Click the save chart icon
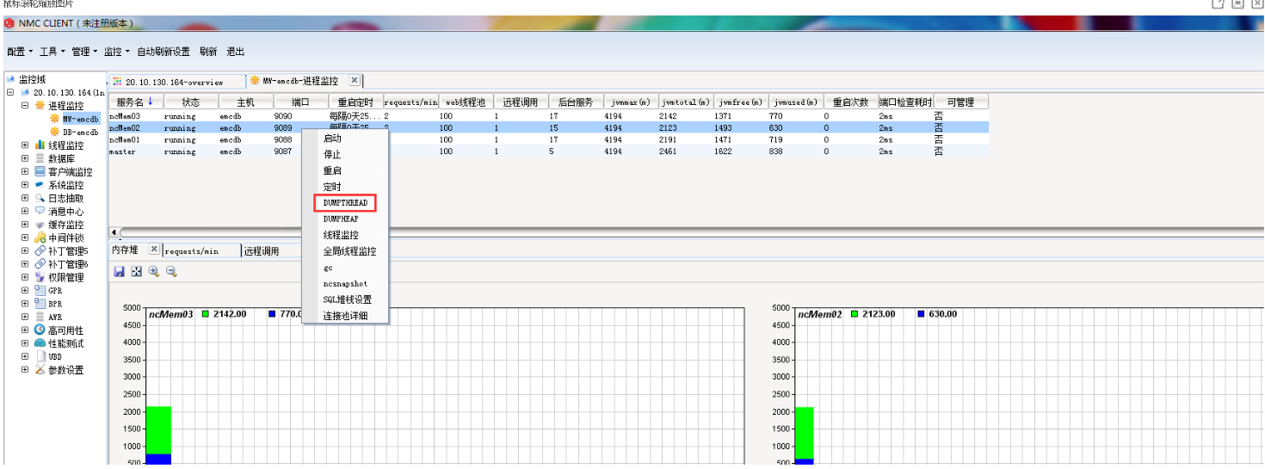The width and height of the screenshot is (1265, 469). (120, 271)
